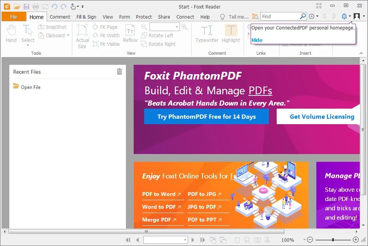Clear recent files with trash icon
Viewport: 368px width, 246px height.
[119, 71]
